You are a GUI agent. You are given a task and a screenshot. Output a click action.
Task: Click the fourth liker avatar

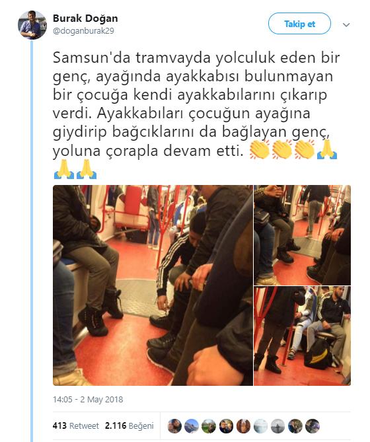click(x=226, y=426)
